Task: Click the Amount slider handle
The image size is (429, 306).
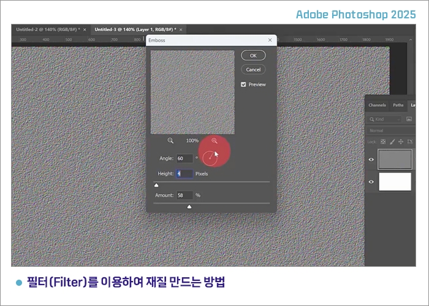Action: tap(189, 207)
